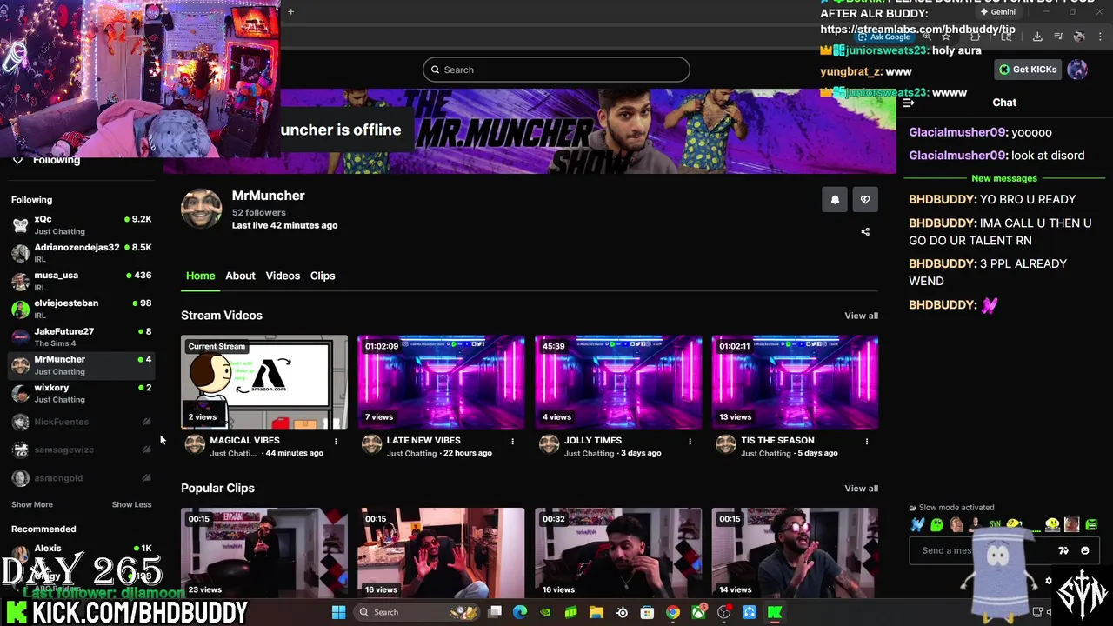The image size is (1113, 626).
Task: Click Show More in the Following list
Action: tap(32, 504)
